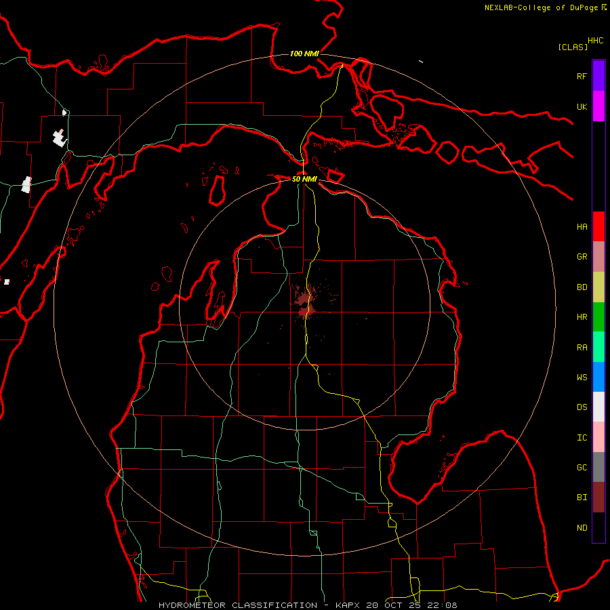Image resolution: width=610 pixels, height=610 pixels.
Task: Select the IC pink legend swatch
Action: tap(598, 437)
